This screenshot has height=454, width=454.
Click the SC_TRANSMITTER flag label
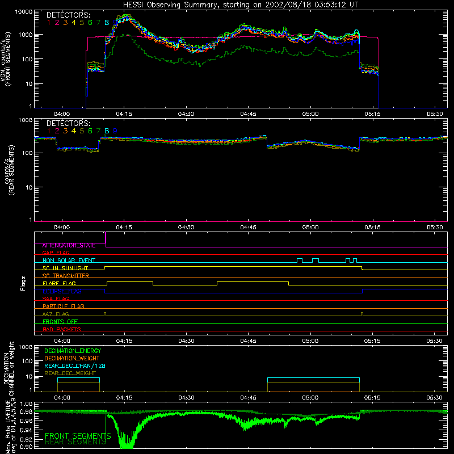(x=66, y=276)
